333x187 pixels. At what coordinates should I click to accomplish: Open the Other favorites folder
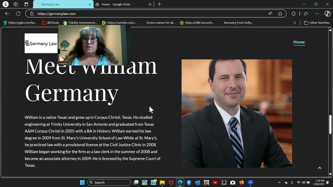(317, 23)
